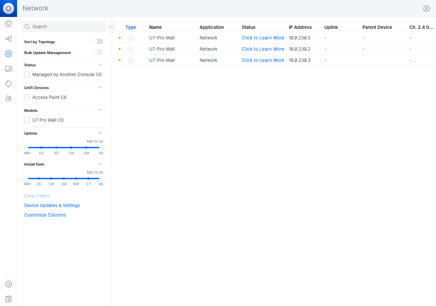Select U7-Pro-Wall name in 10.0.230.2 row
Image resolution: width=436 pixels, height=306 pixels.
pyautogui.click(x=162, y=49)
